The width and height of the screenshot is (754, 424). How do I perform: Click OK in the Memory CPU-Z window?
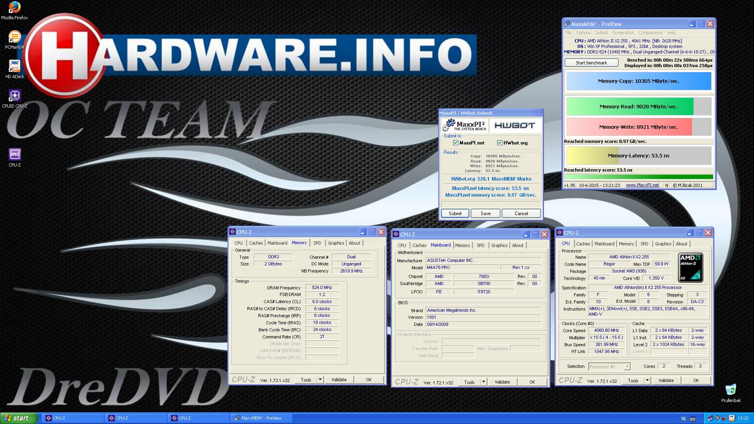[369, 380]
